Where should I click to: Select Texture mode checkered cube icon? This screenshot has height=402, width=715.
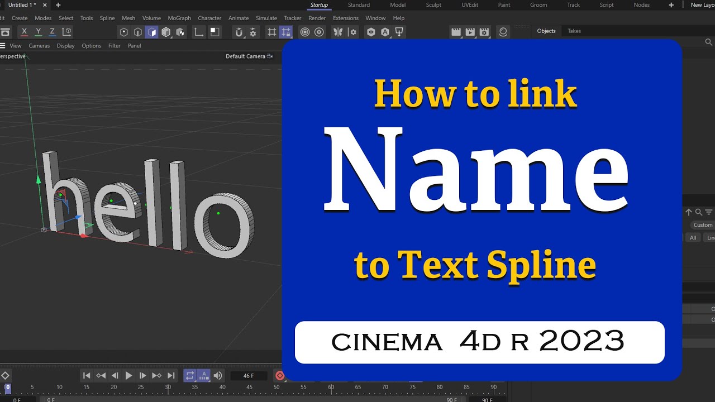[180, 32]
